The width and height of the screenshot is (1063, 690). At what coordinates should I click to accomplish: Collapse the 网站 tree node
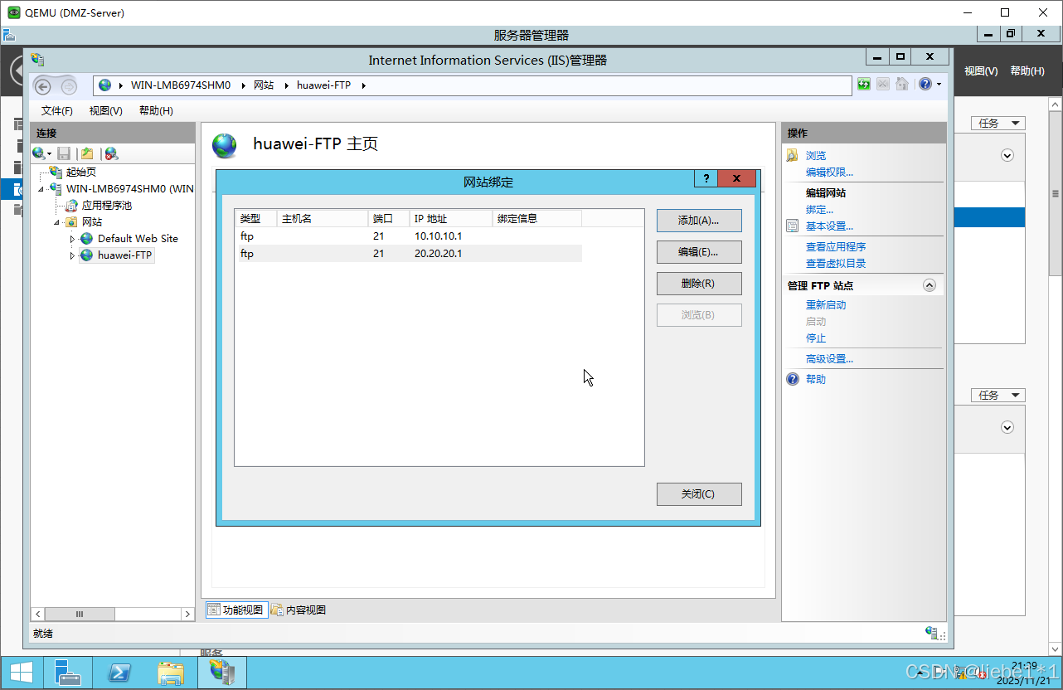[x=57, y=223]
